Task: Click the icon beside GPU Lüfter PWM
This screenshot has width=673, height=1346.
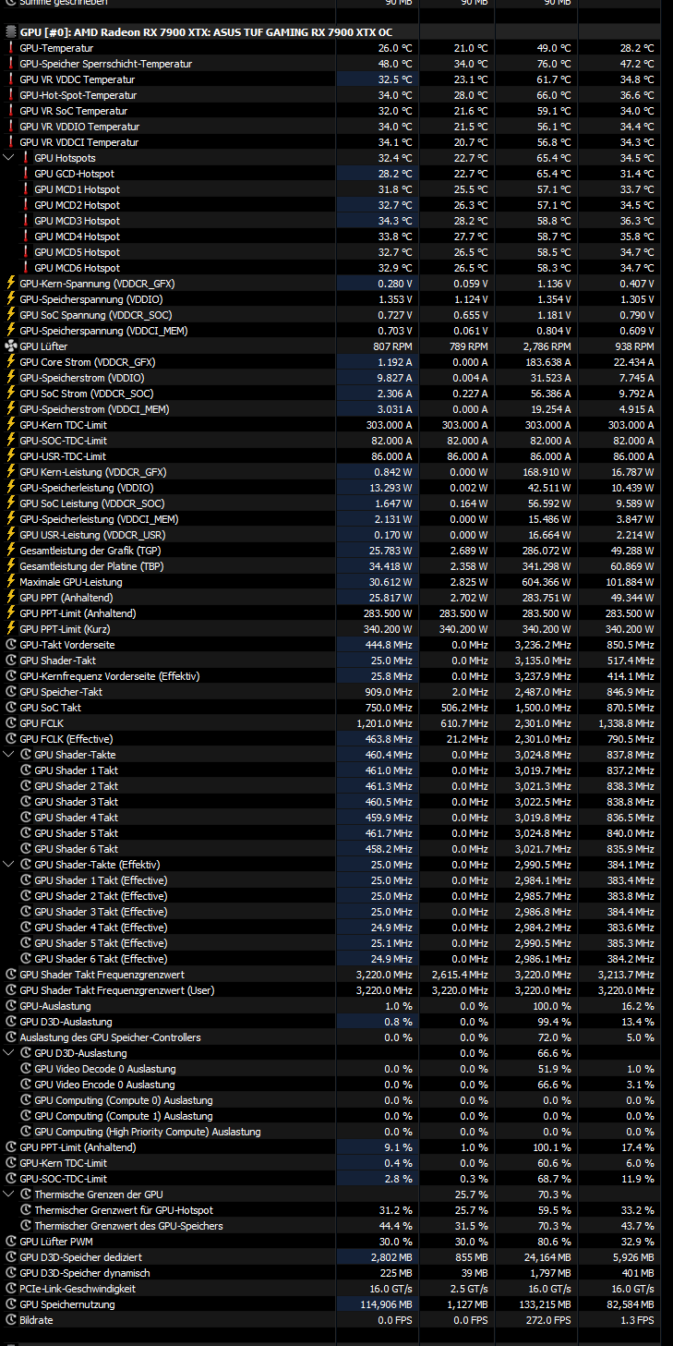Action: tap(10, 1241)
